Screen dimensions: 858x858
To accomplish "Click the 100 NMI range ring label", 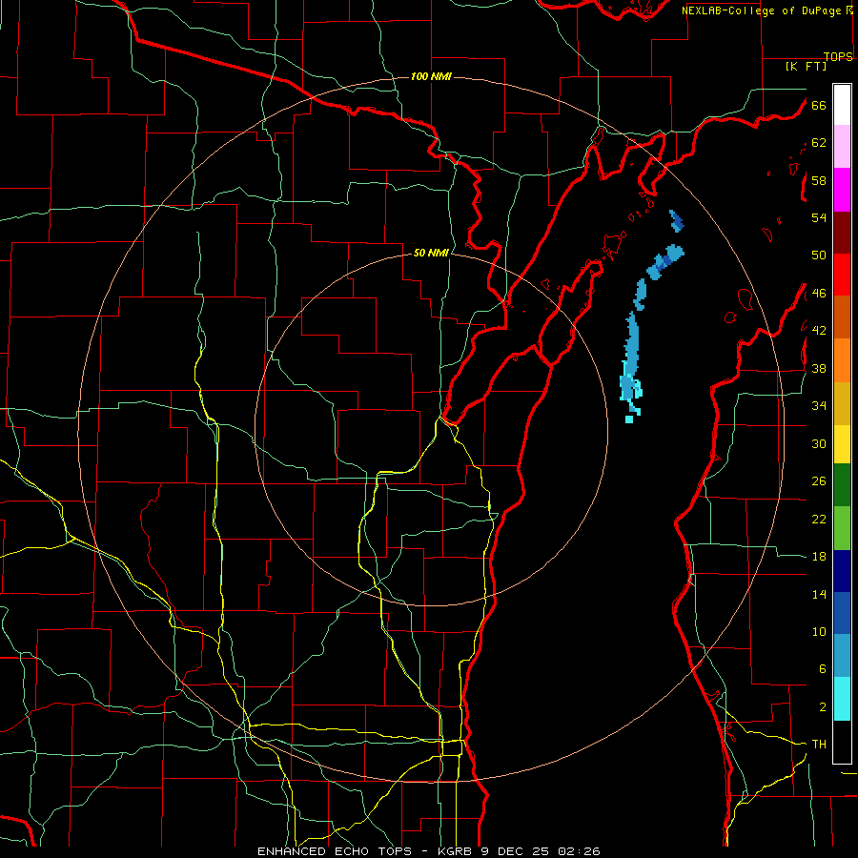I will 431,76.
